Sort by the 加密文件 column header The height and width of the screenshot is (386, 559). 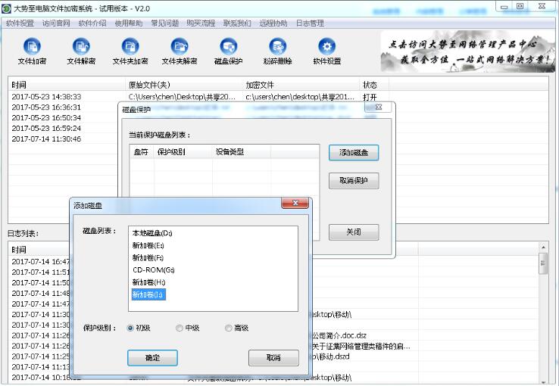(x=301, y=85)
